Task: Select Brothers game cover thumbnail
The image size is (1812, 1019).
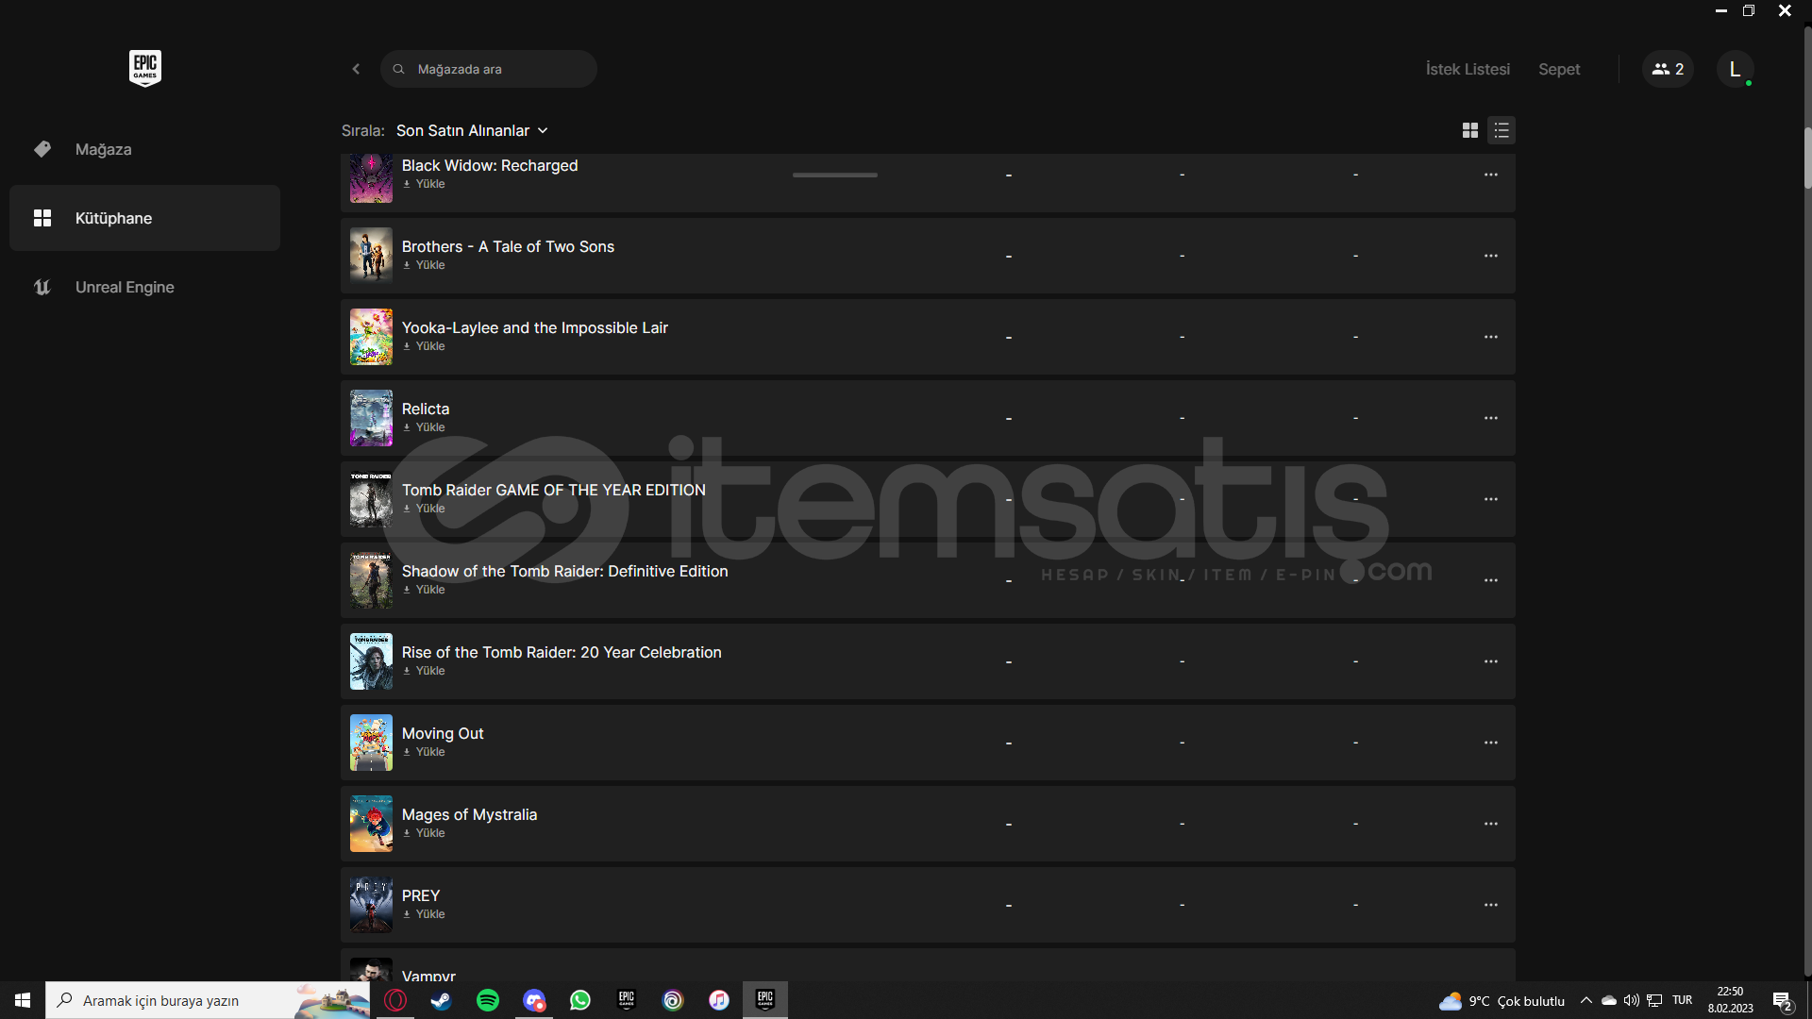Action: pyautogui.click(x=371, y=256)
